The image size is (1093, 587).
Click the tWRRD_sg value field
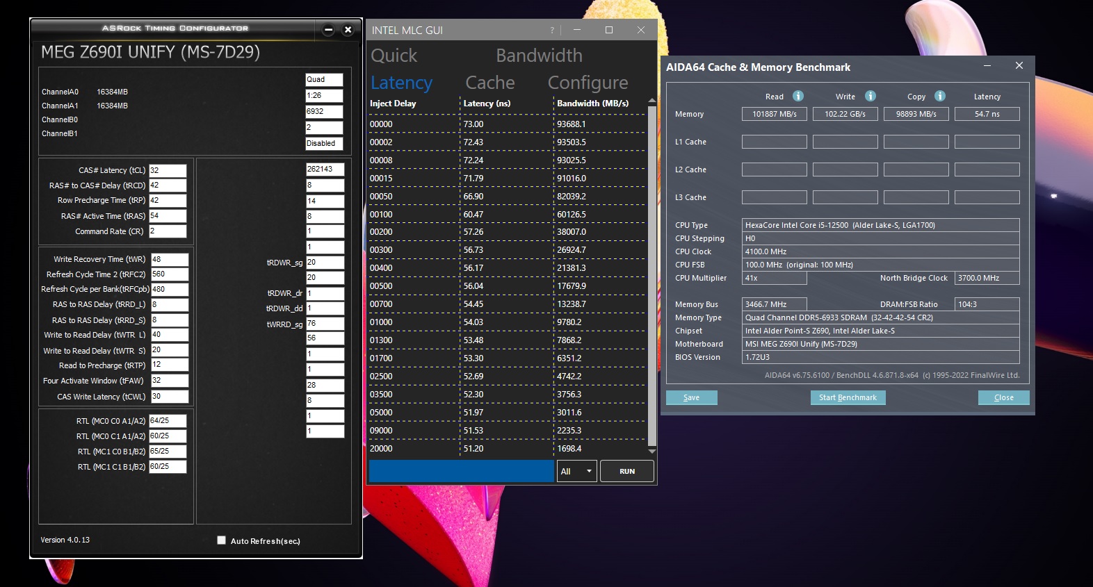(x=325, y=324)
